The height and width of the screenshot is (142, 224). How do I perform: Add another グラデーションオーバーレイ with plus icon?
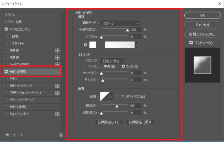[x=57, y=93]
